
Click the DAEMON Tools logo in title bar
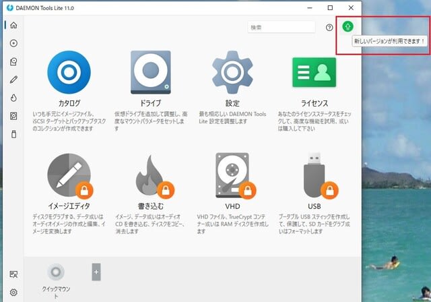point(10,8)
